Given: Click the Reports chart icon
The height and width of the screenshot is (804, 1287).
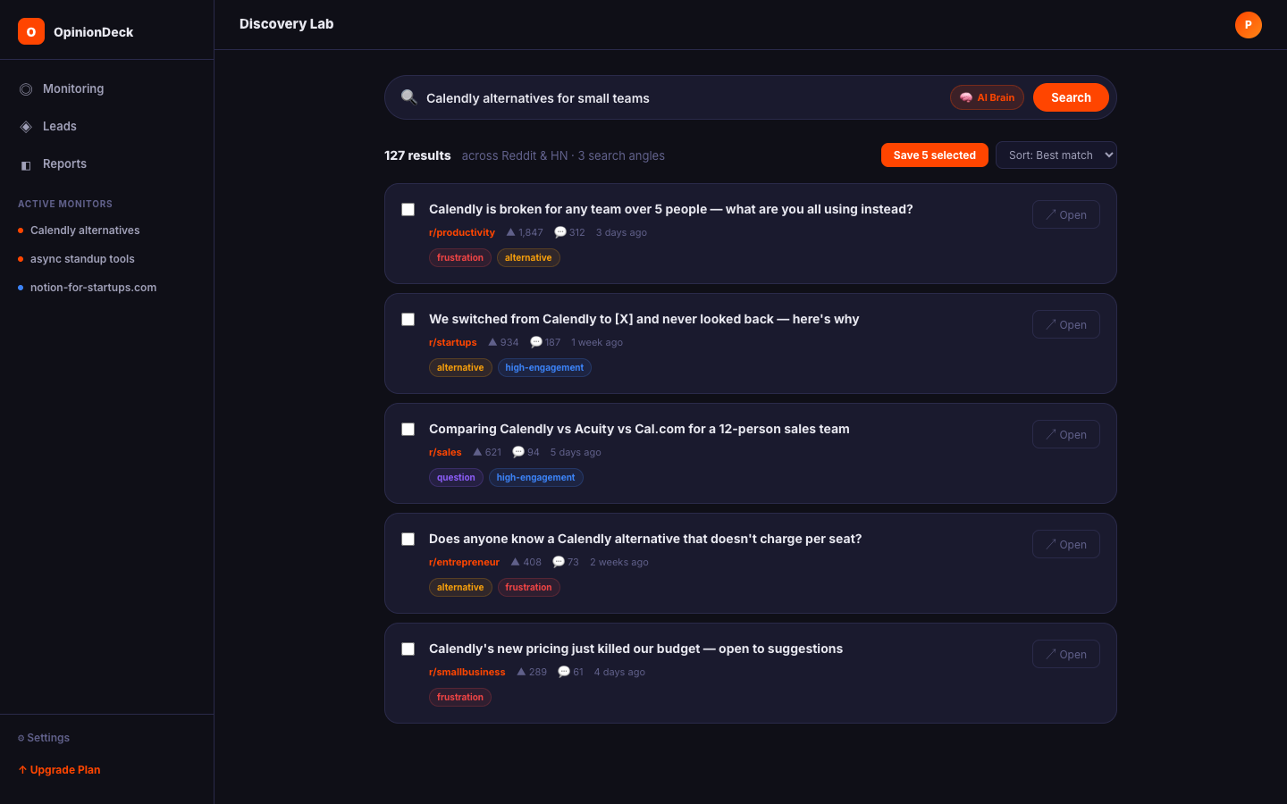Looking at the screenshot, I should pos(26,164).
